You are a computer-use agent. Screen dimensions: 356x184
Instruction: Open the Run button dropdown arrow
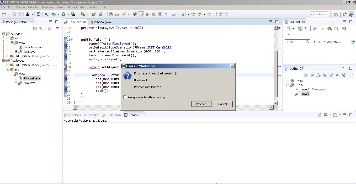click(68, 14)
